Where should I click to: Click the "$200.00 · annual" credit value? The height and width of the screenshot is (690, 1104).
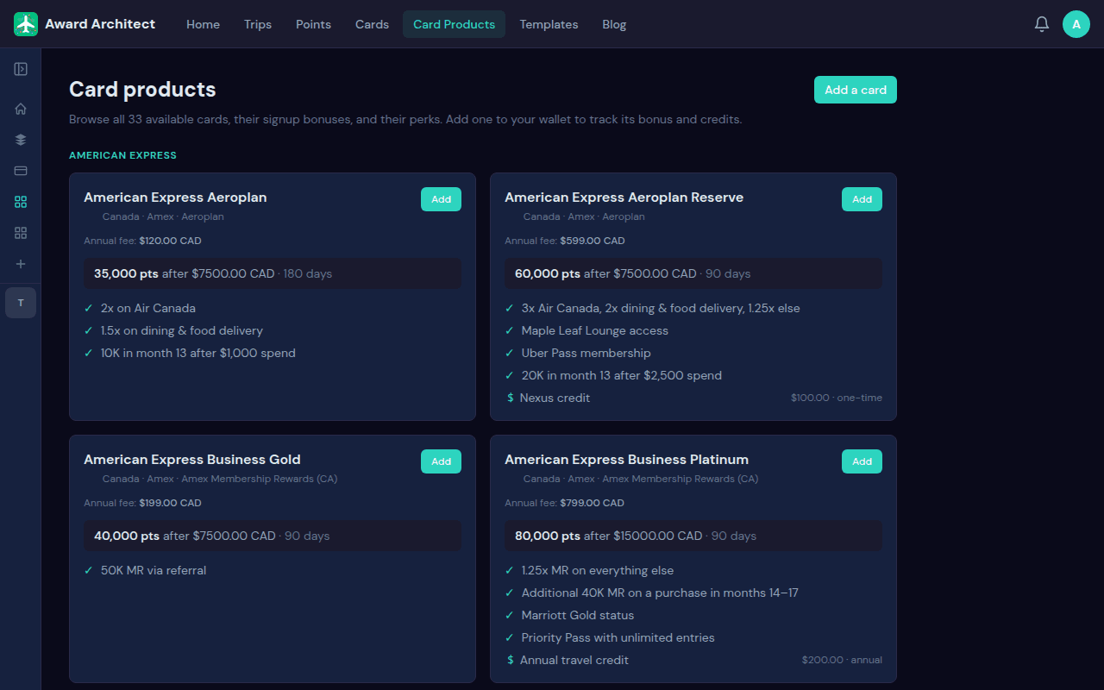pos(842,660)
